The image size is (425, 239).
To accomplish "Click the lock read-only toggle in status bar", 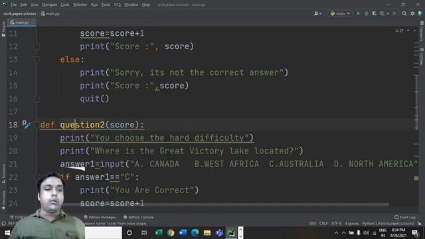I will (420, 224).
